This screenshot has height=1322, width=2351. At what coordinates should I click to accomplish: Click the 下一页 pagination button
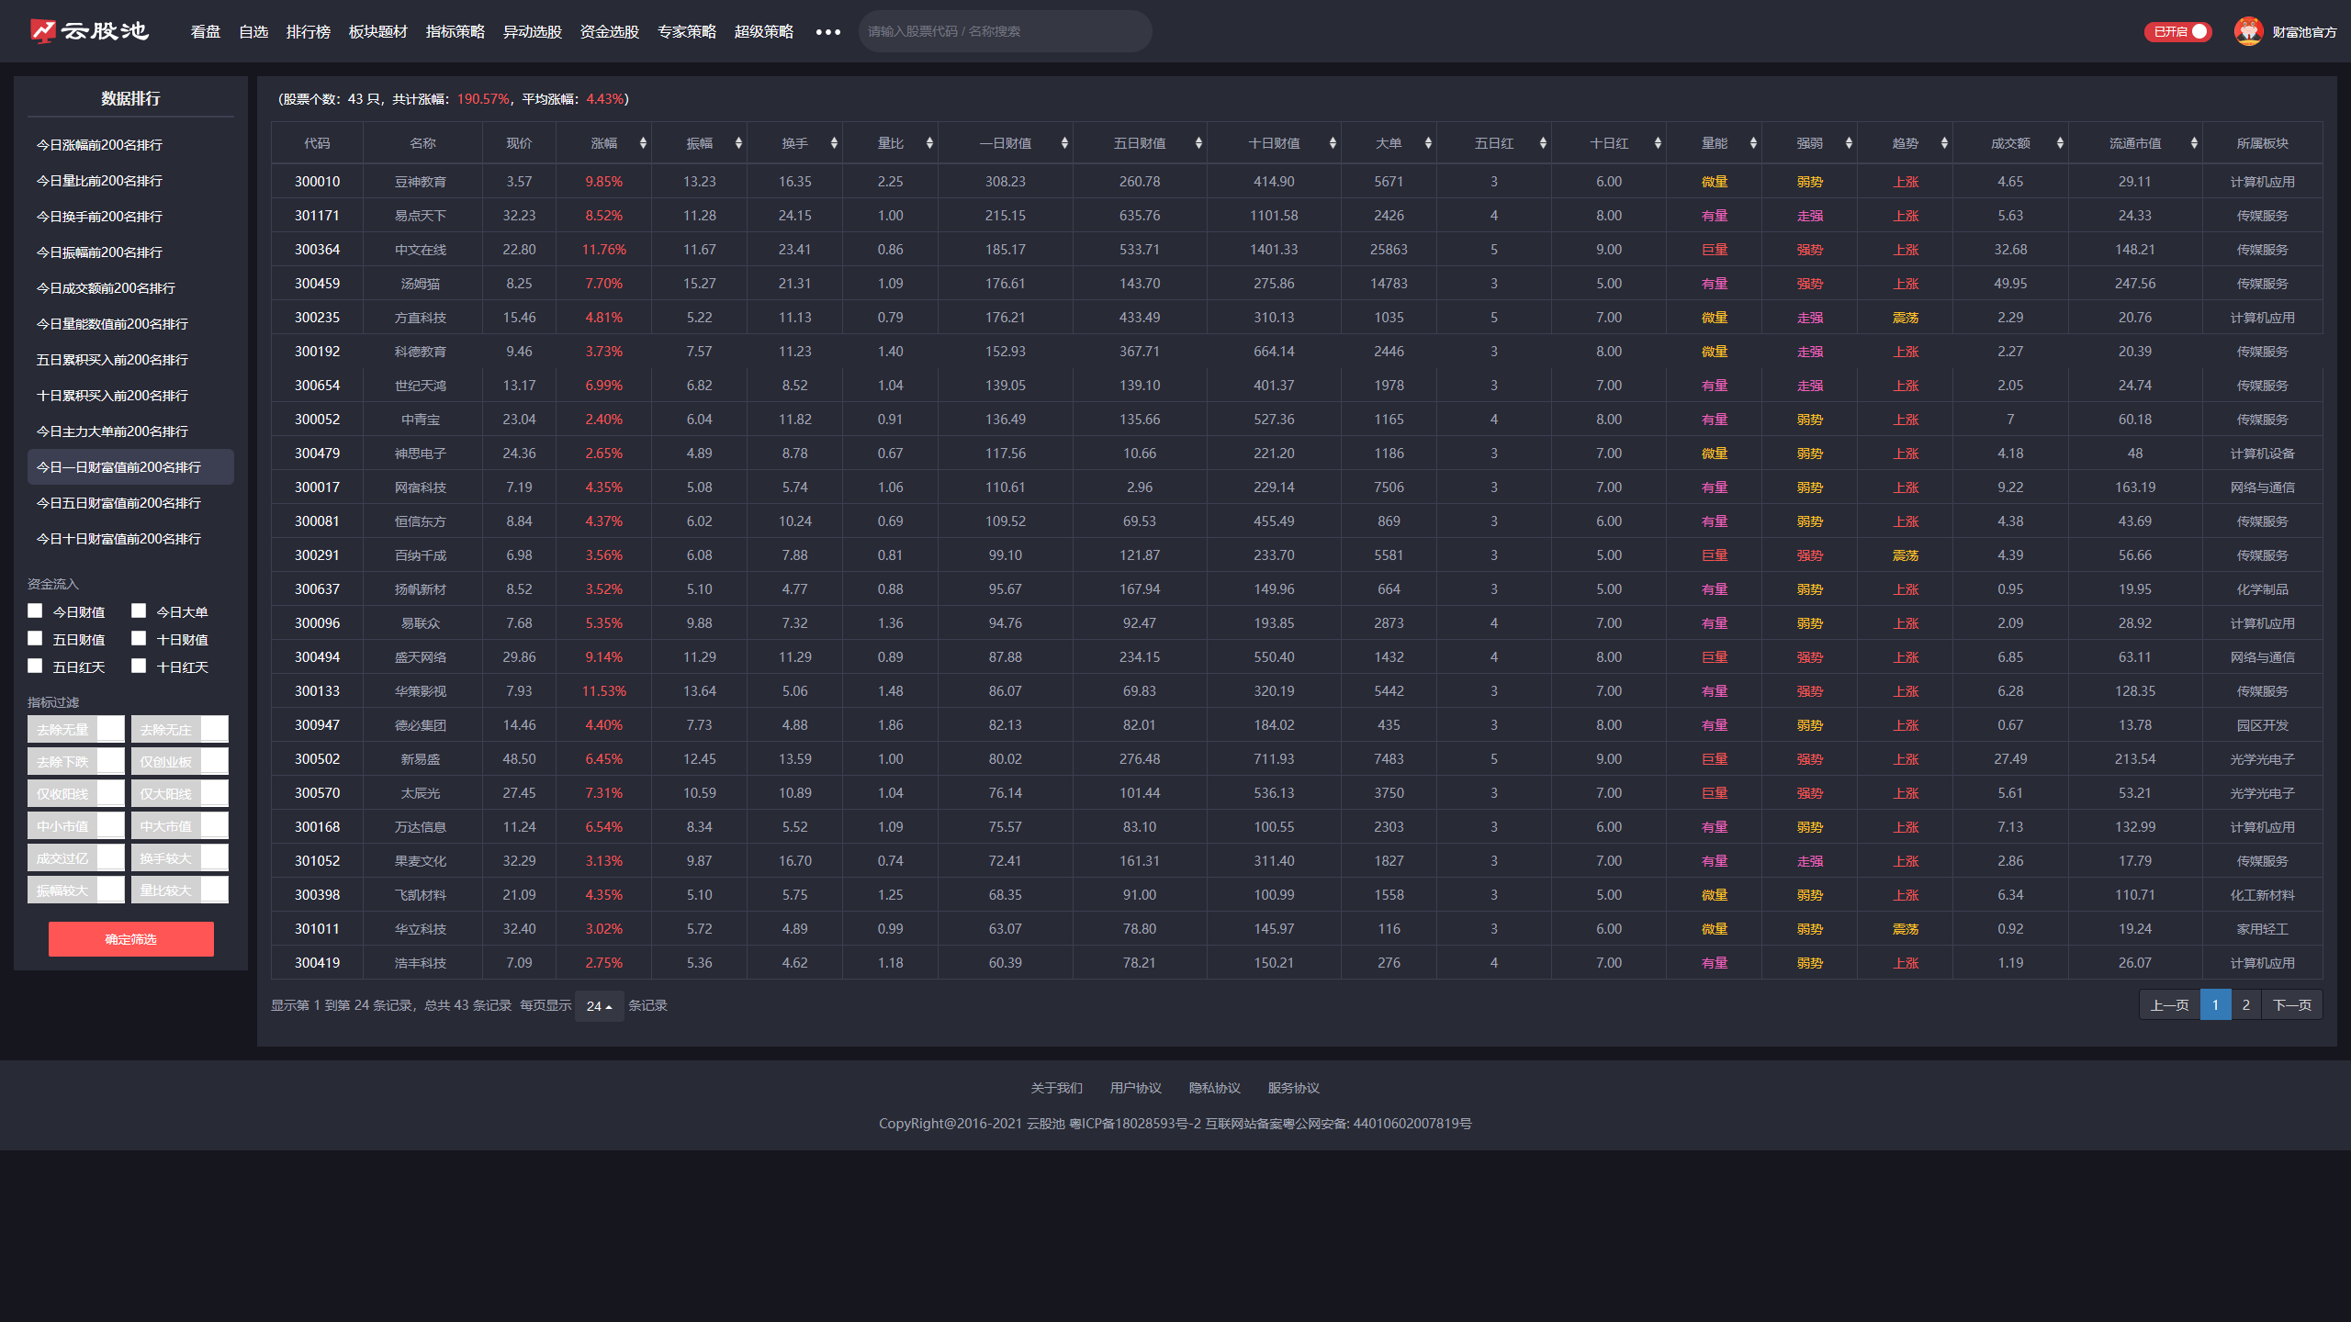[2291, 1005]
